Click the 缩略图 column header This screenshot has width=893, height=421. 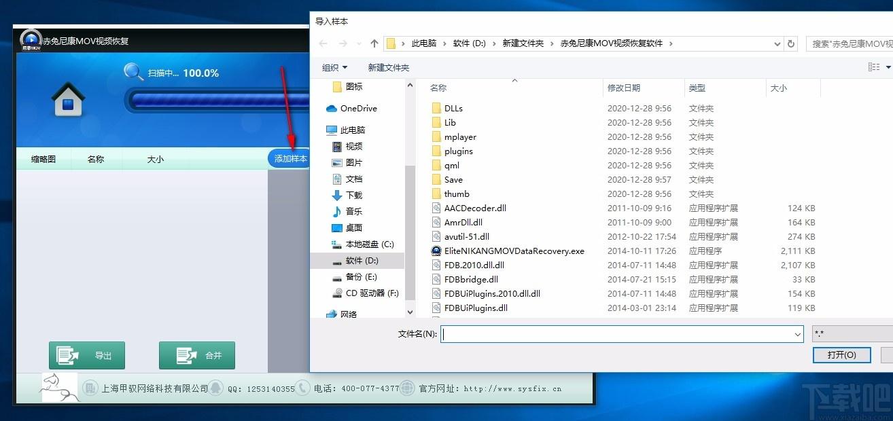43,160
